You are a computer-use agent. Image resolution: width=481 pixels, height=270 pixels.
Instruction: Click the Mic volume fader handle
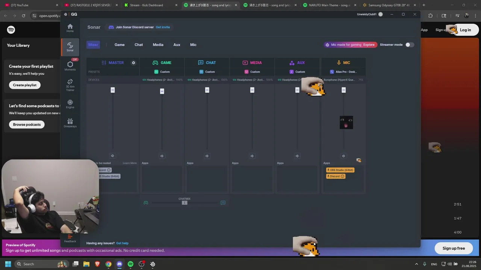(343, 90)
